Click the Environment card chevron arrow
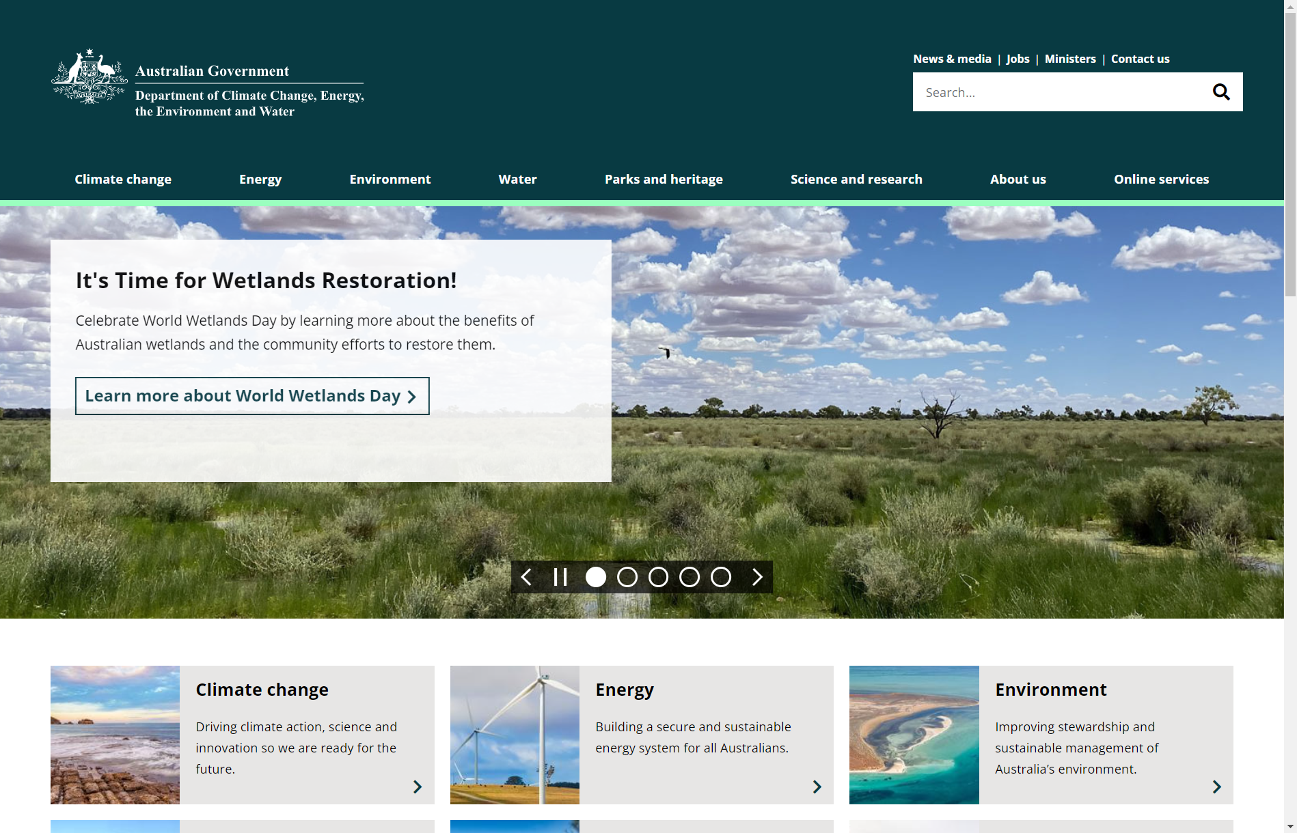 tap(1216, 787)
